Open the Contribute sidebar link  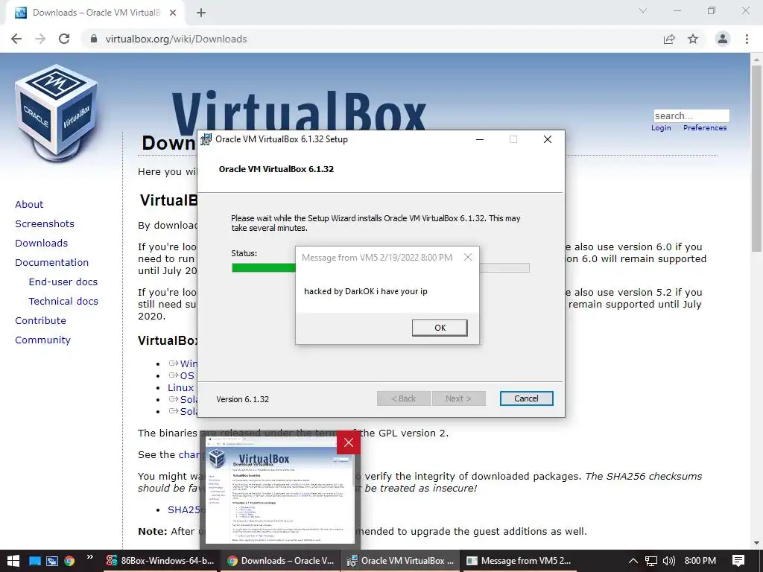(40, 321)
